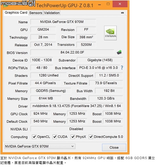157x167 pixels.
Task: Toggle the OpenCL checkbox
Action: pyautogui.click(x=34, y=137)
